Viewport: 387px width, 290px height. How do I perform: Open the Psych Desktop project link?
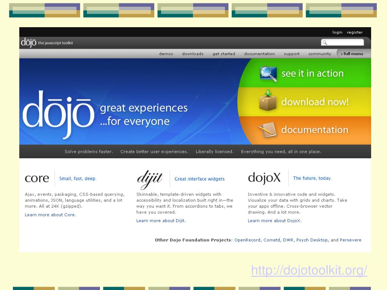point(312,240)
